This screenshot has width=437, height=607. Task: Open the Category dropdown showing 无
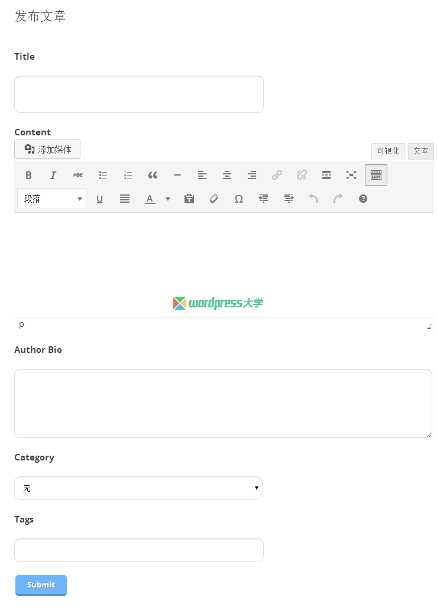138,488
